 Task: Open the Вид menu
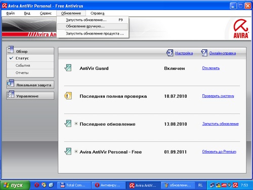(27, 13)
